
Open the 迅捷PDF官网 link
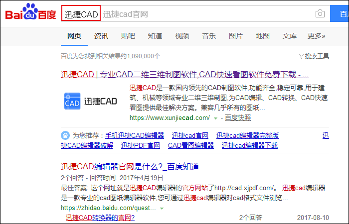click(x=141, y=145)
